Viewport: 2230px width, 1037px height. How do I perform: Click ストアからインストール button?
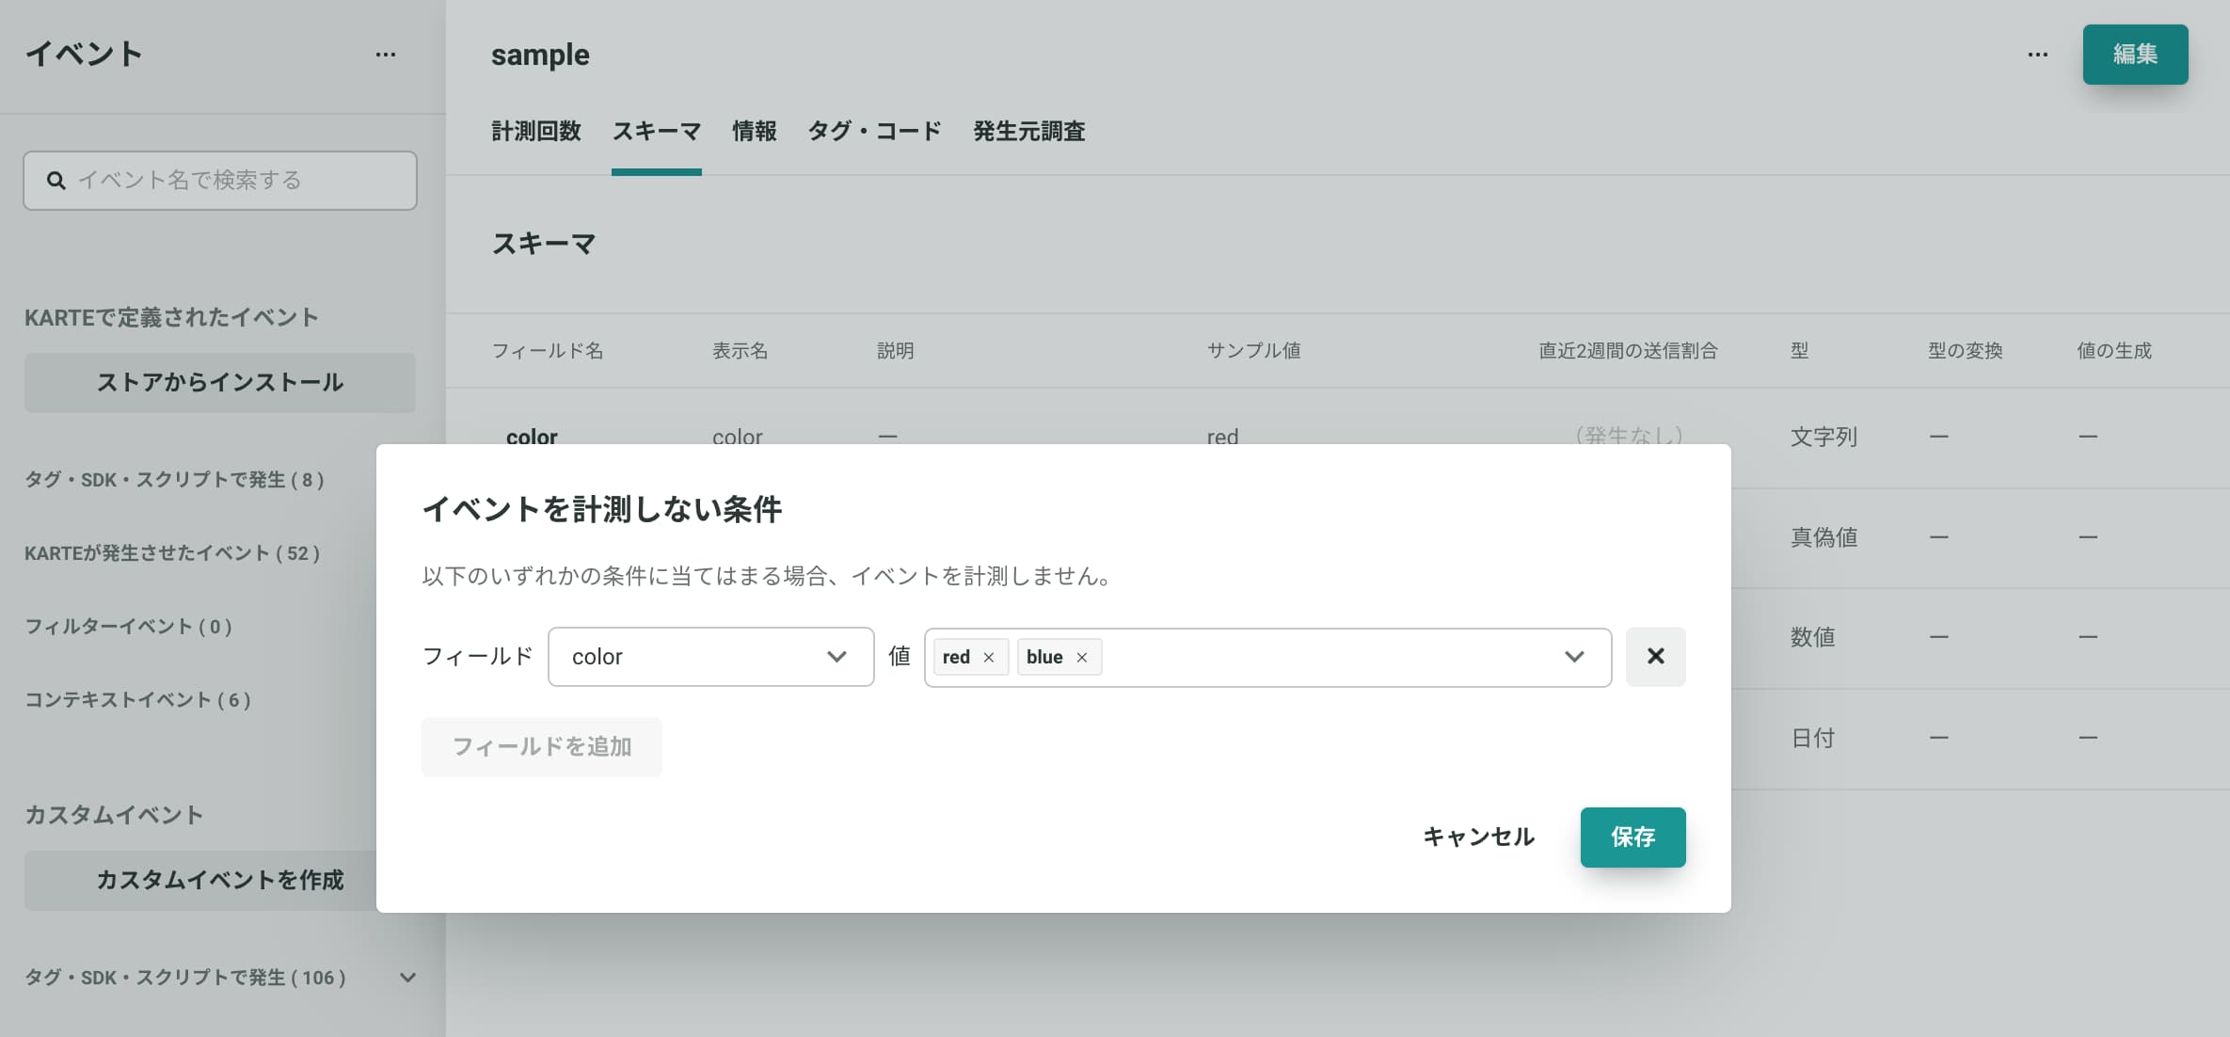click(220, 382)
